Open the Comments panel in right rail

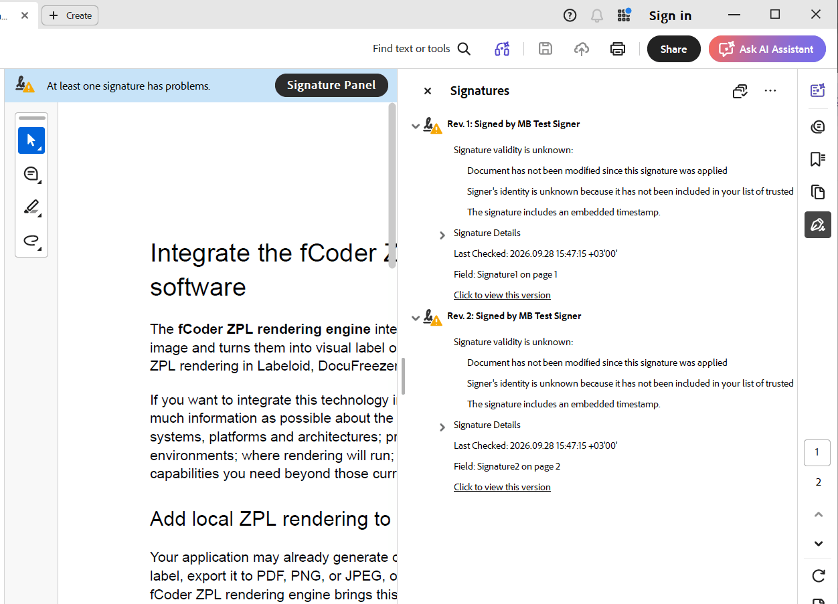(x=817, y=127)
